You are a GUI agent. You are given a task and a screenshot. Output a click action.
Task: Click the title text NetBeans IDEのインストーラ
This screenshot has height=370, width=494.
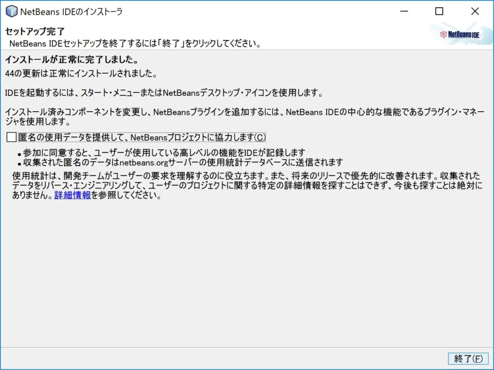pos(71,12)
